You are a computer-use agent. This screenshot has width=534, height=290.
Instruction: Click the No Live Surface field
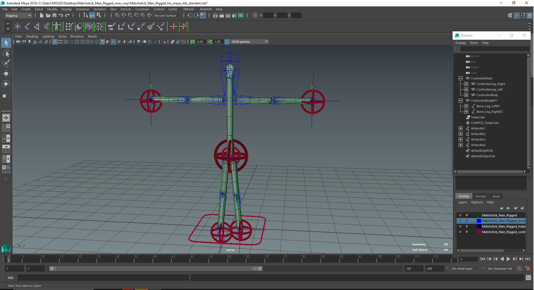pyautogui.click(x=167, y=16)
